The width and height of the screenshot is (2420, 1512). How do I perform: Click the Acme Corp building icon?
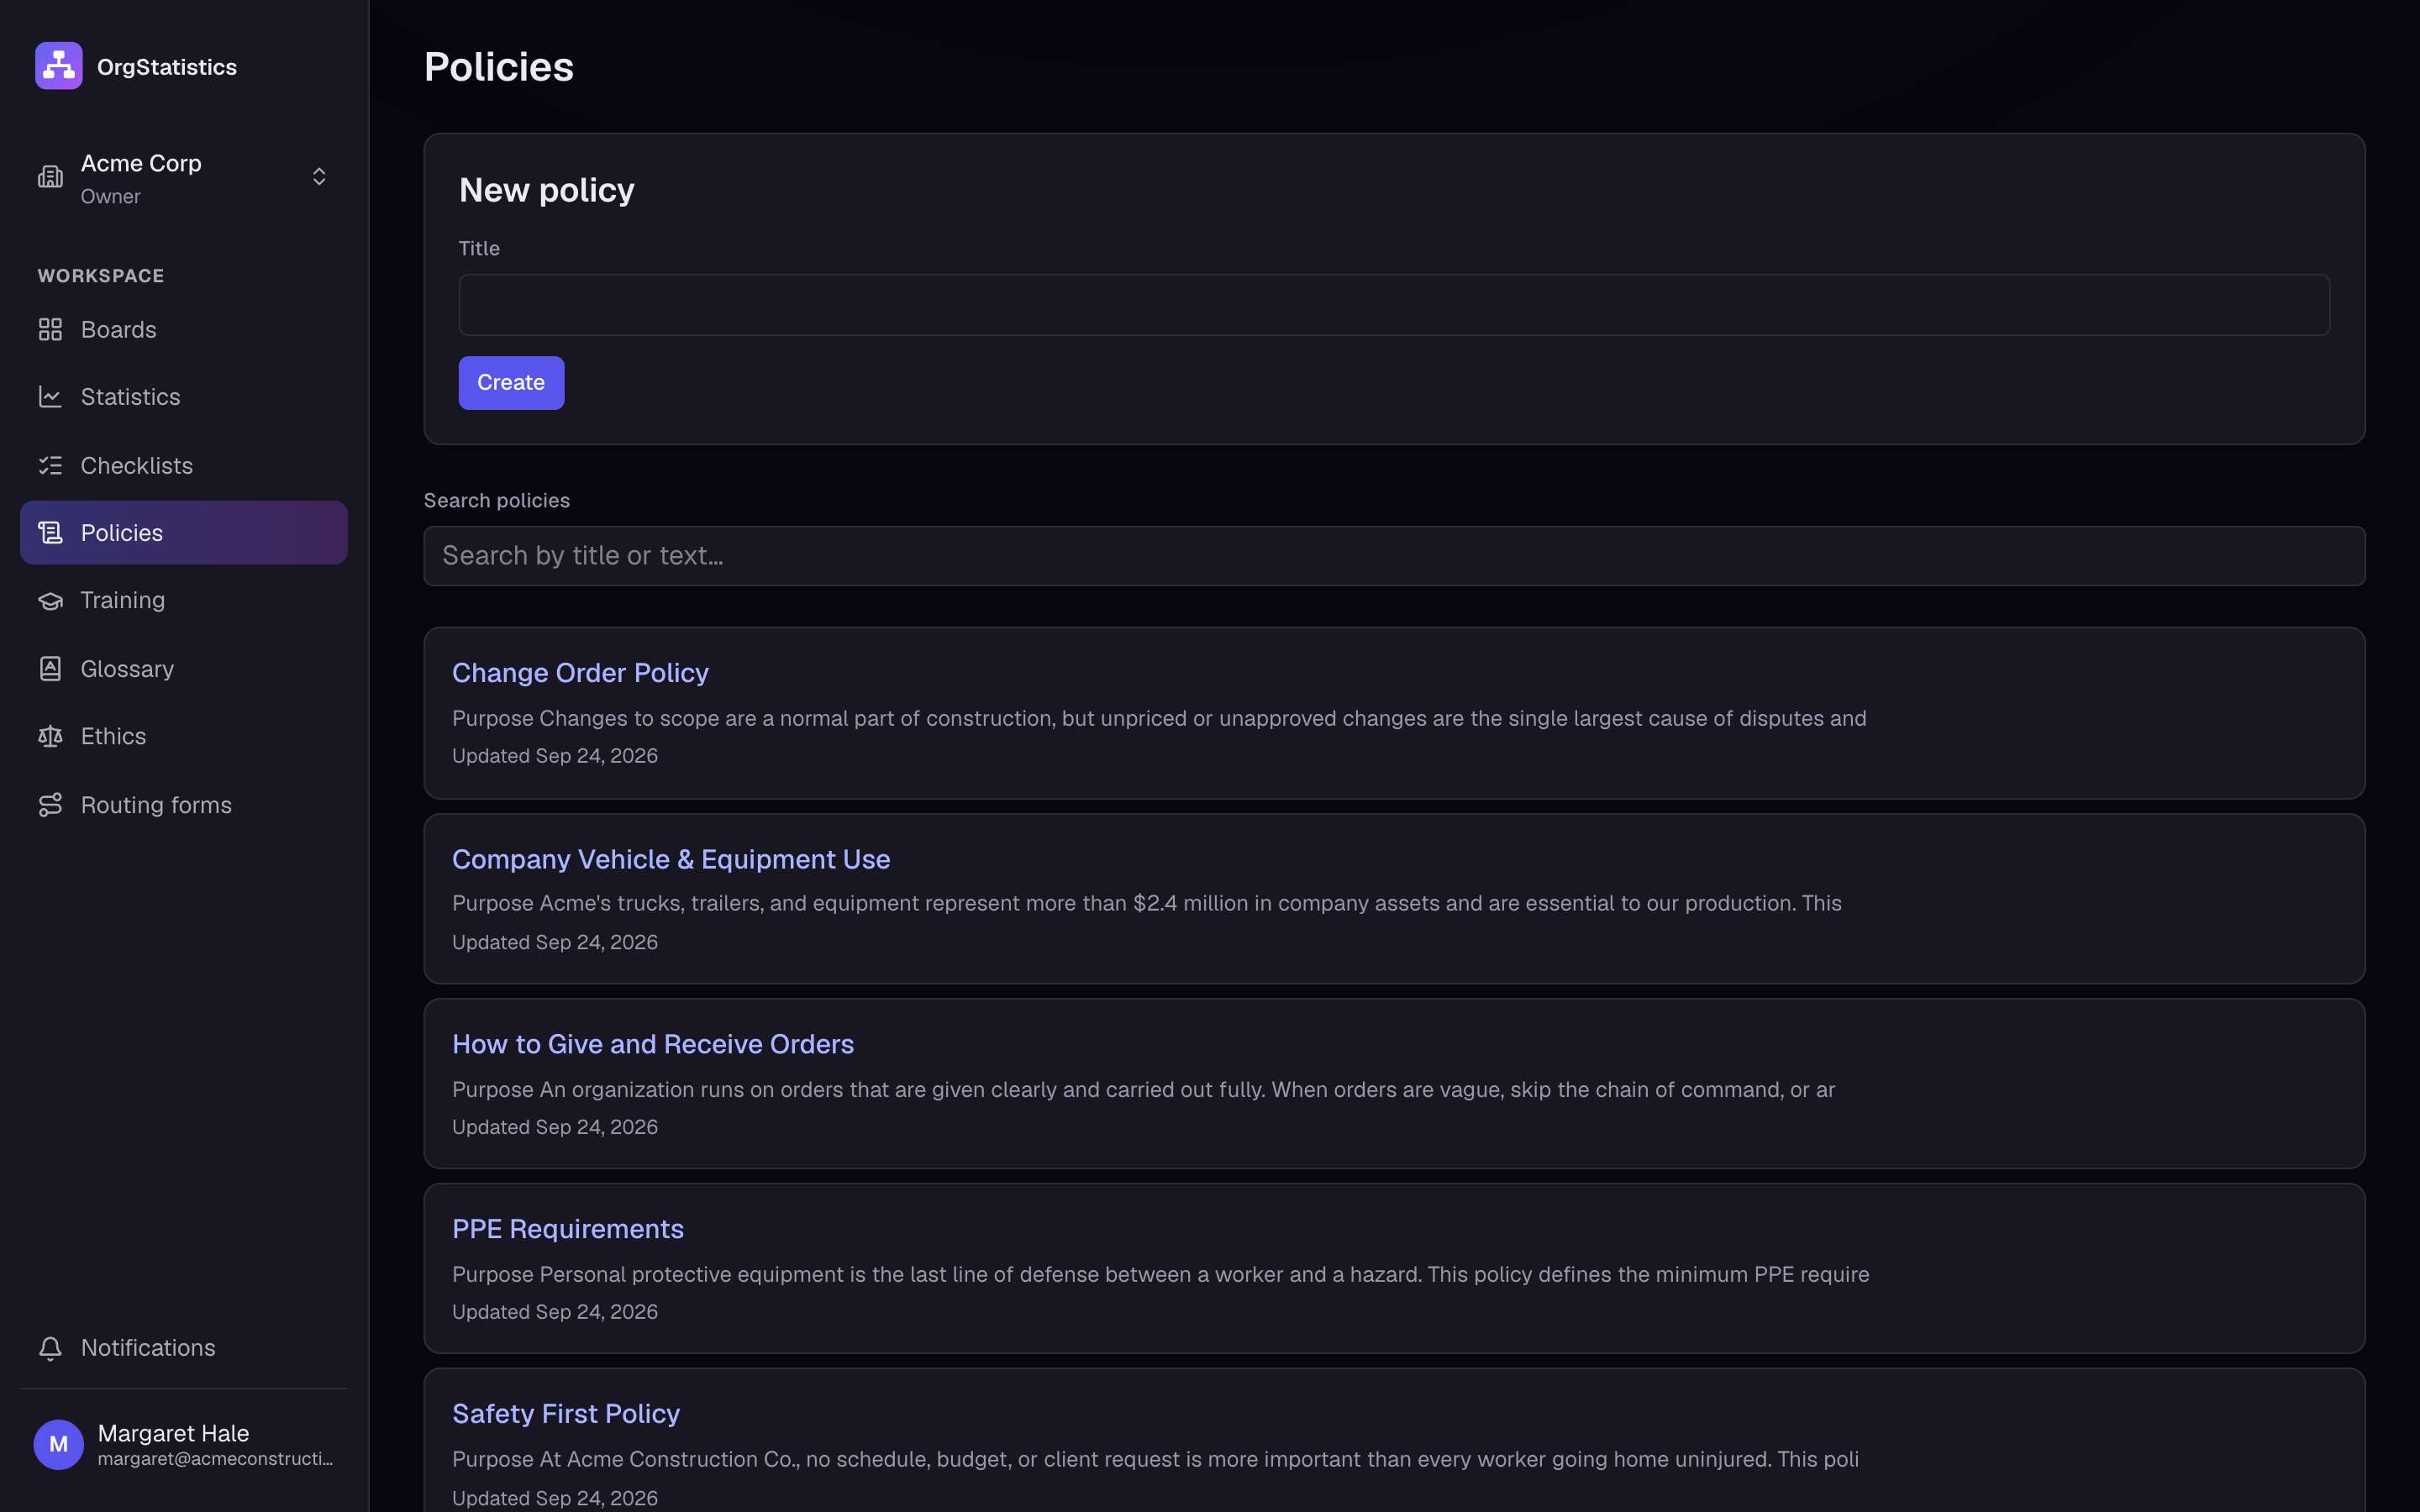(50, 177)
